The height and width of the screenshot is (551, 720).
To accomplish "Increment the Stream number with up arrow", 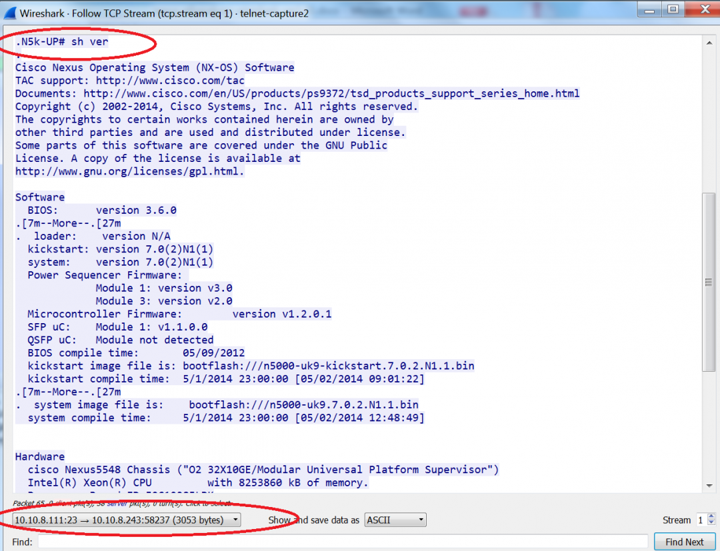I will 710,516.
